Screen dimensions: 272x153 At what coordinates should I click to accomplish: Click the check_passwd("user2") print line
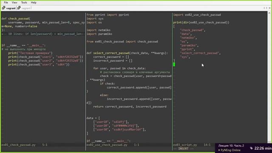click(x=45, y=61)
